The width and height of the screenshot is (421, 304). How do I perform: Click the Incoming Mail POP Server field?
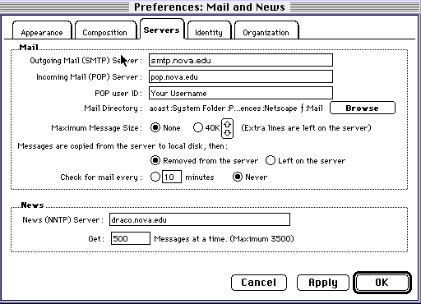[x=241, y=76]
